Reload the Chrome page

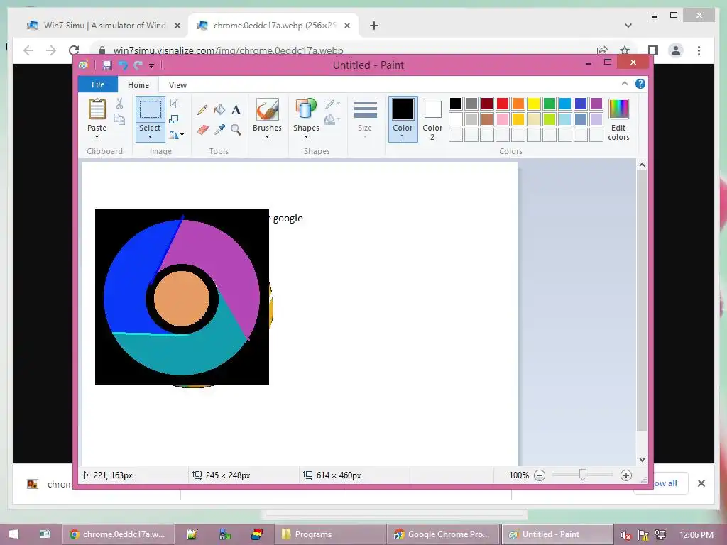click(74, 50)
